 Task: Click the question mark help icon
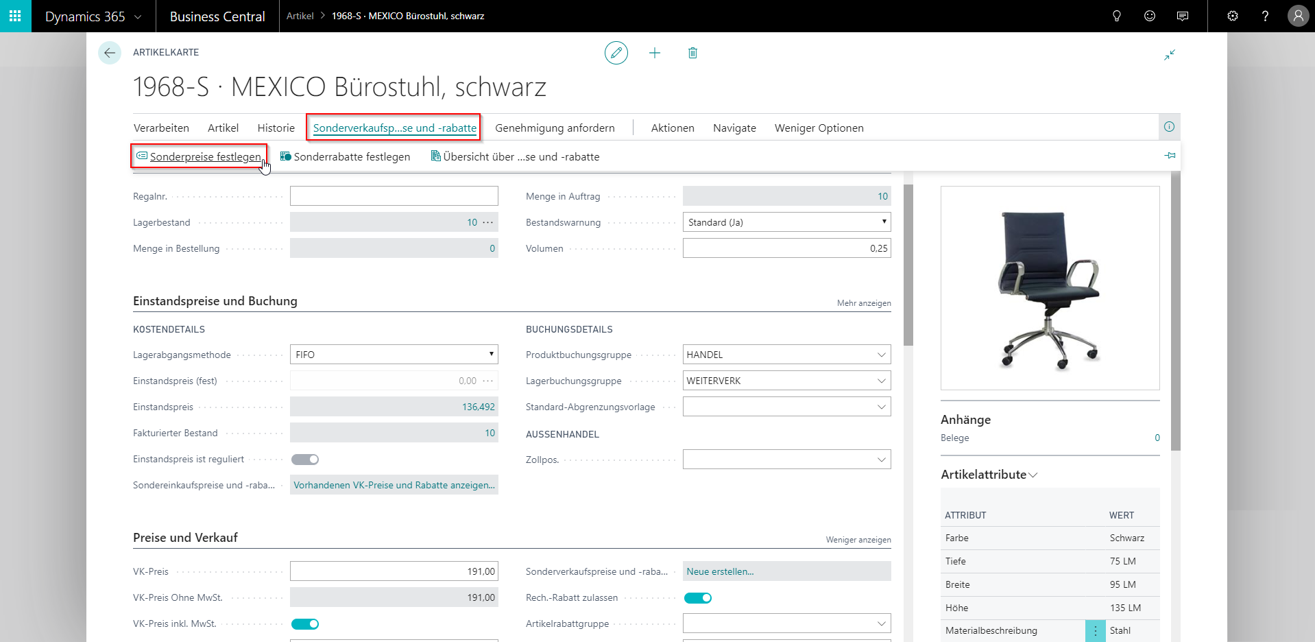click(1265, 16)
